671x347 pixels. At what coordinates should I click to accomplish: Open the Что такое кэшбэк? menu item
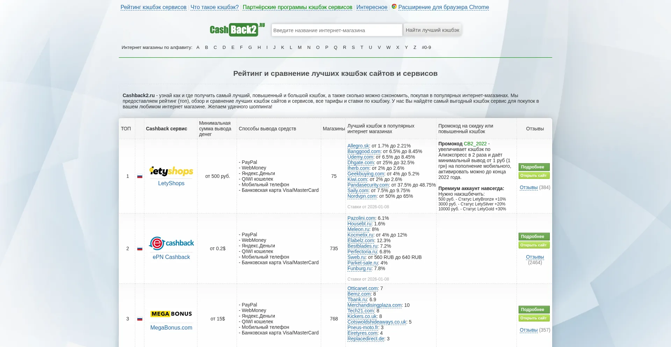click(x=215, y=7)
